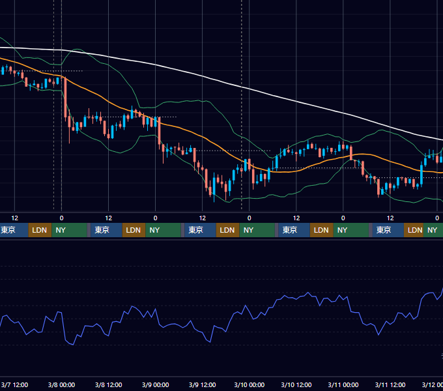Click the 3/11 00:00 date label
This screenshot has width=443, height=391.
pyautogui.click(x=343, y=384)
